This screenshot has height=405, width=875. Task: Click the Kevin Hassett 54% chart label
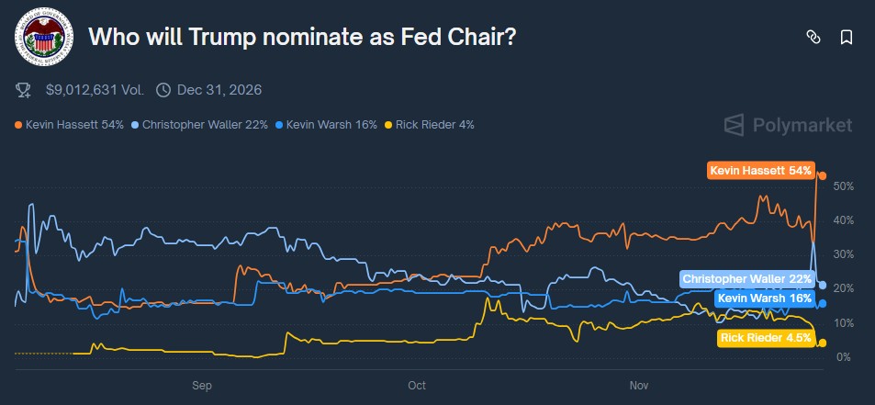click(x=760, y=171)
